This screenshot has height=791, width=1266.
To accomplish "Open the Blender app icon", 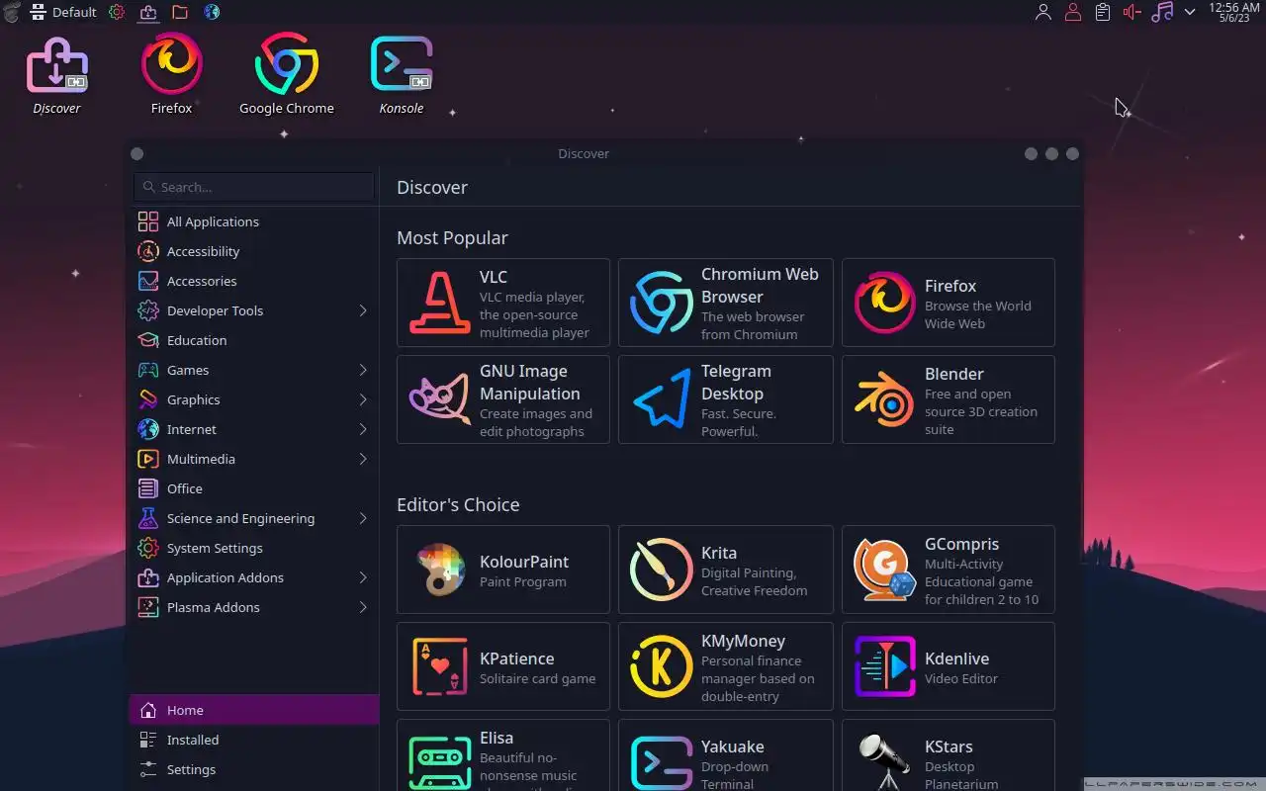I will pyautogui.click(x=884, y=399).
